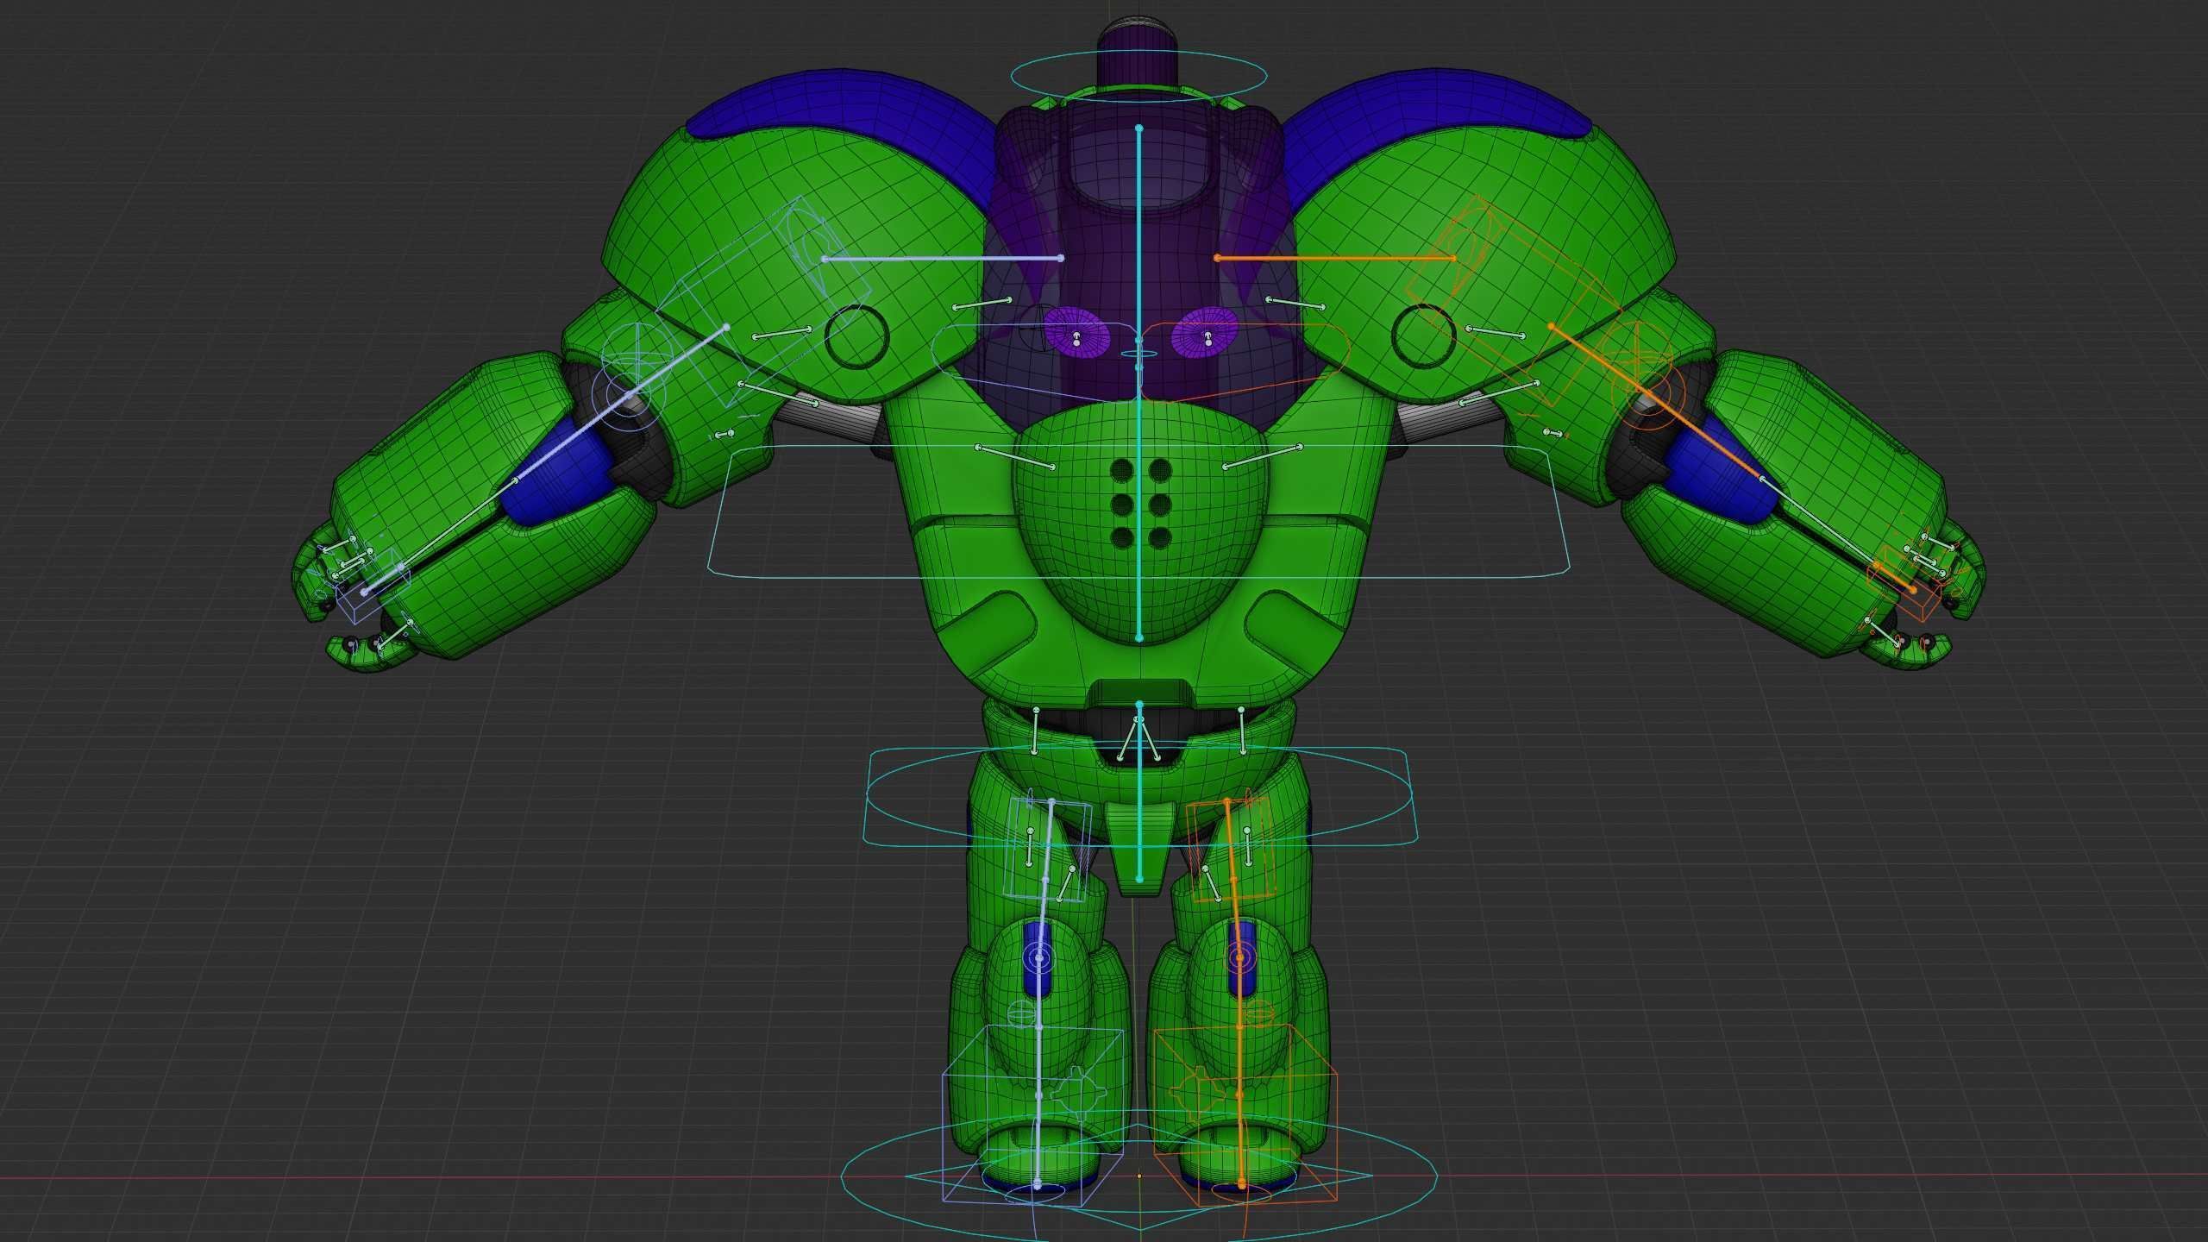Screen dimensions: 2208x1242
Task: Click the white chest bone on the lavender side
Action: 1015,457
